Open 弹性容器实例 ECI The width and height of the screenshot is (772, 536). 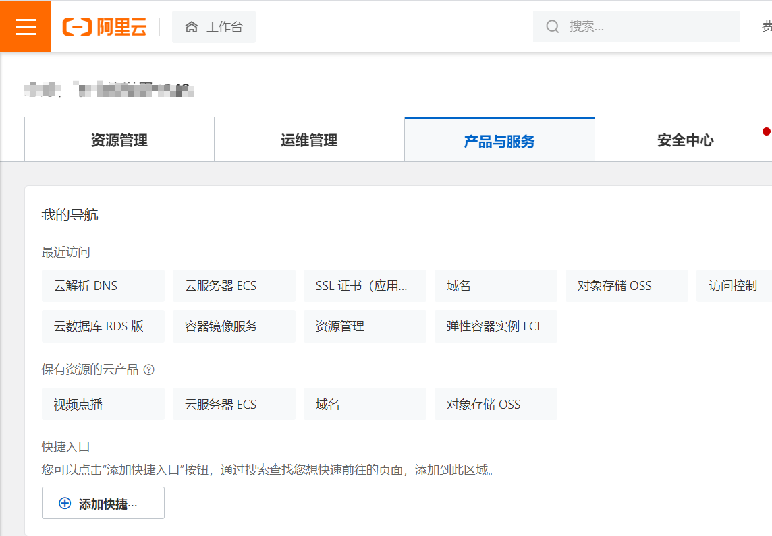click(496, 326)
